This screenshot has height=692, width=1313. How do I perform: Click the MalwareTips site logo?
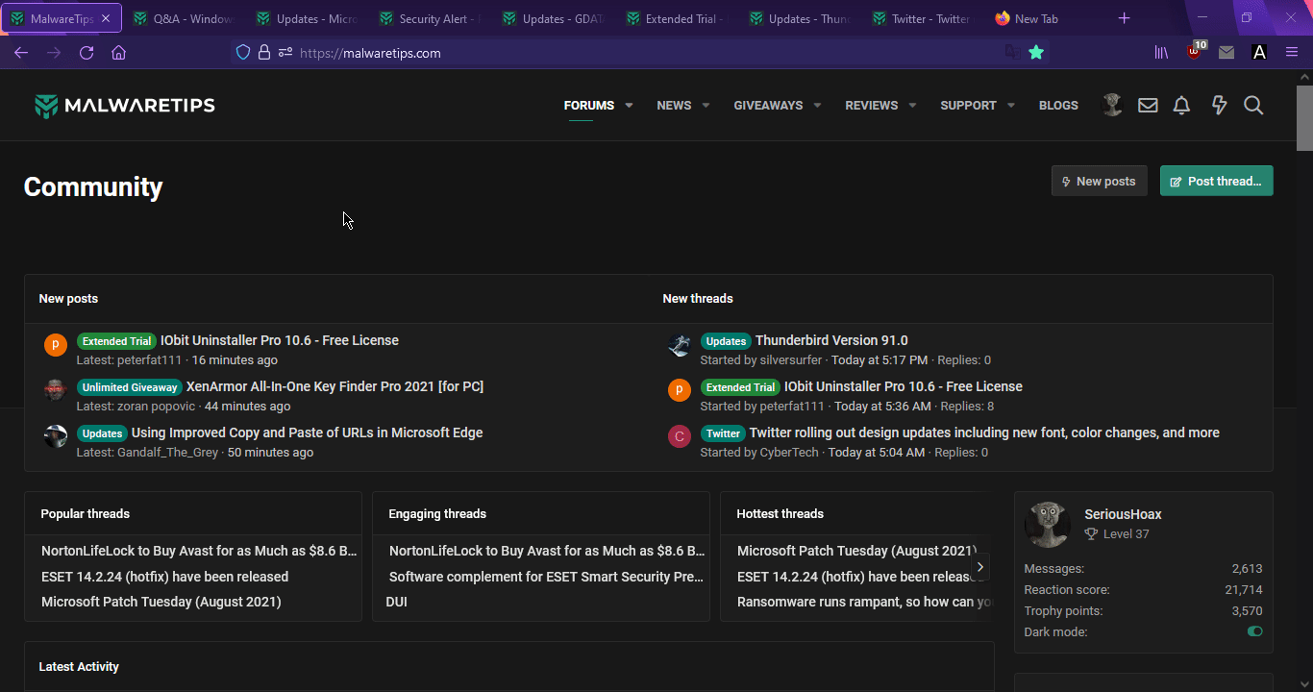[125, 106]
